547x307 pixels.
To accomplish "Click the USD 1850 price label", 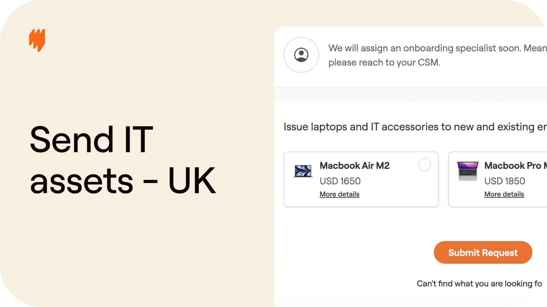I will (505, 181).
